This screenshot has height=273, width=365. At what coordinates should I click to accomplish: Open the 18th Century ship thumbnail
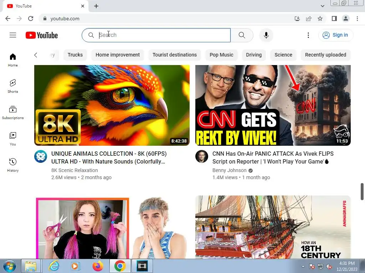[x=273, y=227]
